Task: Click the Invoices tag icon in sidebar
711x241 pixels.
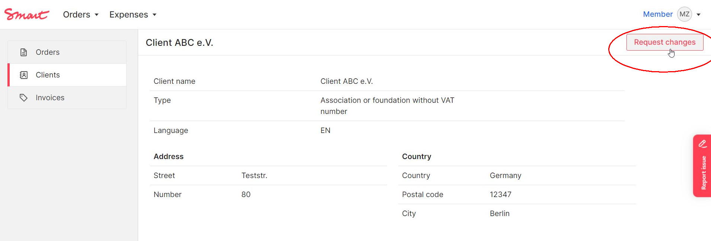Action: [23, 98]
